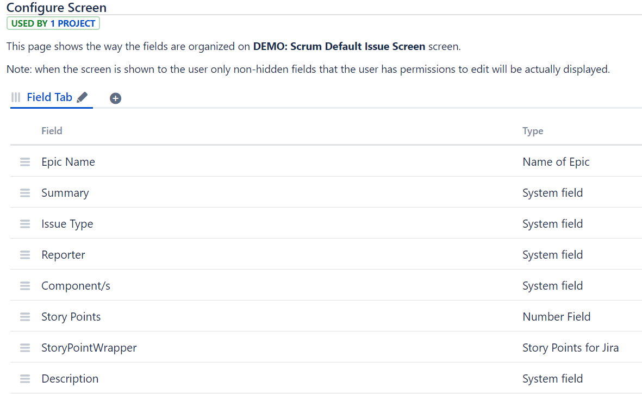Click the pencil icon to rename Field Tab
The image size is (642, 394).
pos(82,97)
